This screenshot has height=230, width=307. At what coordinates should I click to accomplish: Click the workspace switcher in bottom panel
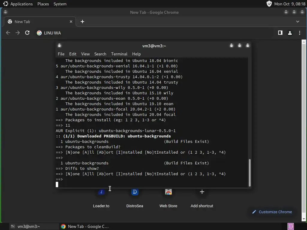click(291, 226)
